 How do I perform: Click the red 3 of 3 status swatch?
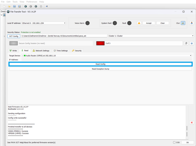pyautogui.click(x=100, y=43)
